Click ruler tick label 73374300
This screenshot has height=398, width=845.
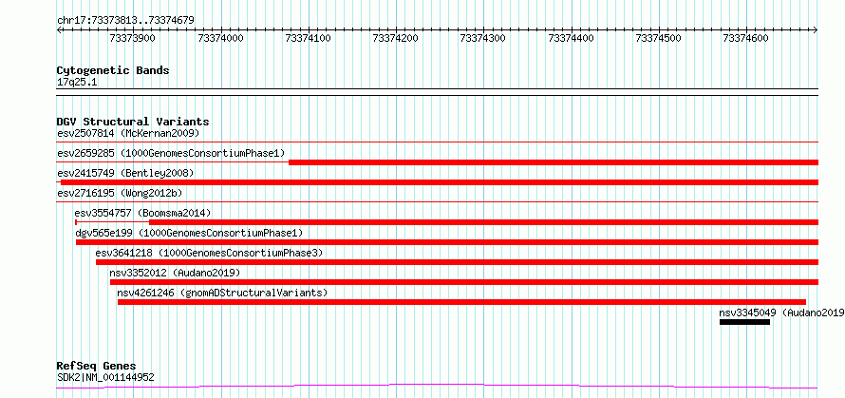(x=483, y=38)
